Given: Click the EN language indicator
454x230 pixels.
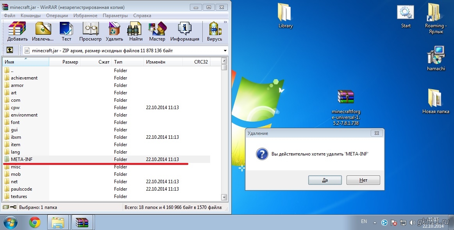Looking at the screenshot, I should coord(364,222).
